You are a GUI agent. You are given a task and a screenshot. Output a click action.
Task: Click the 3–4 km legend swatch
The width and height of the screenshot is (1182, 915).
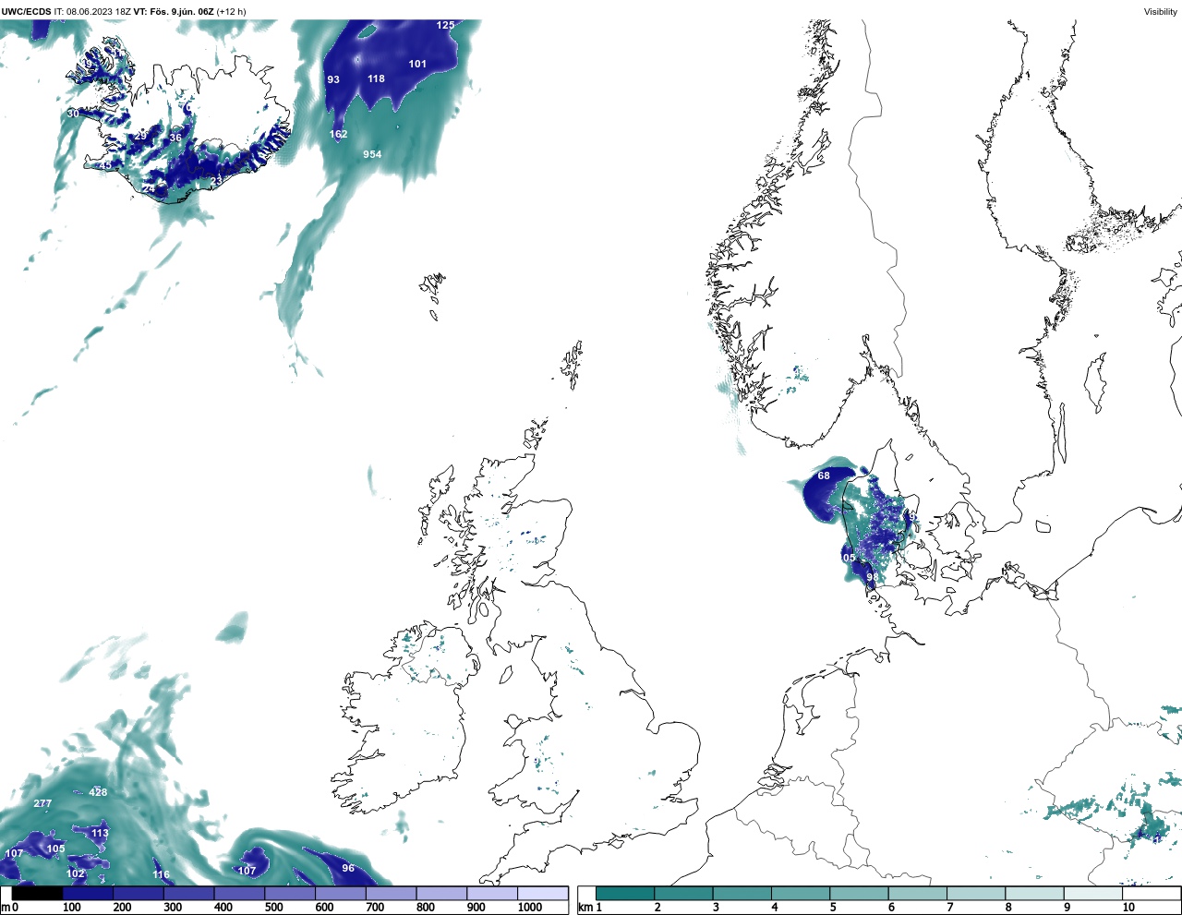pyautogui.click(x=742, y=894)
